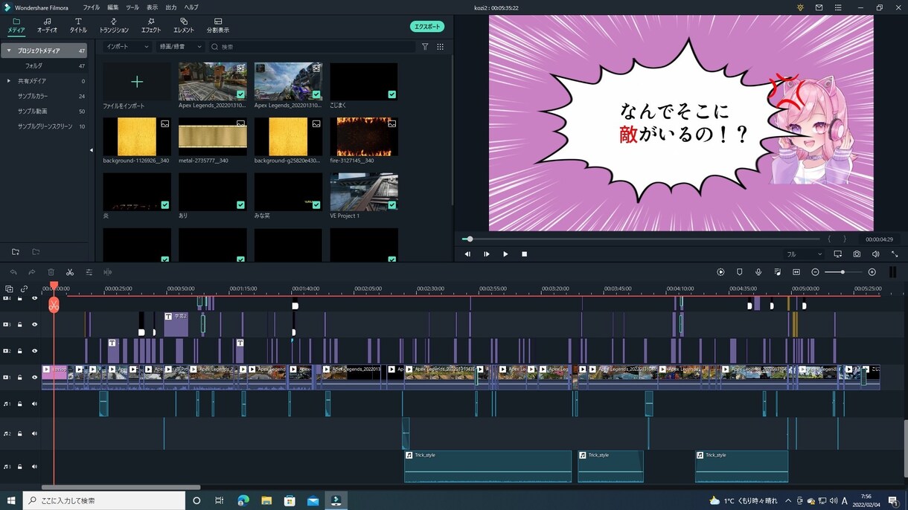
Task: Hide video track 2 with eye icon
Action: tap(34, 351)
